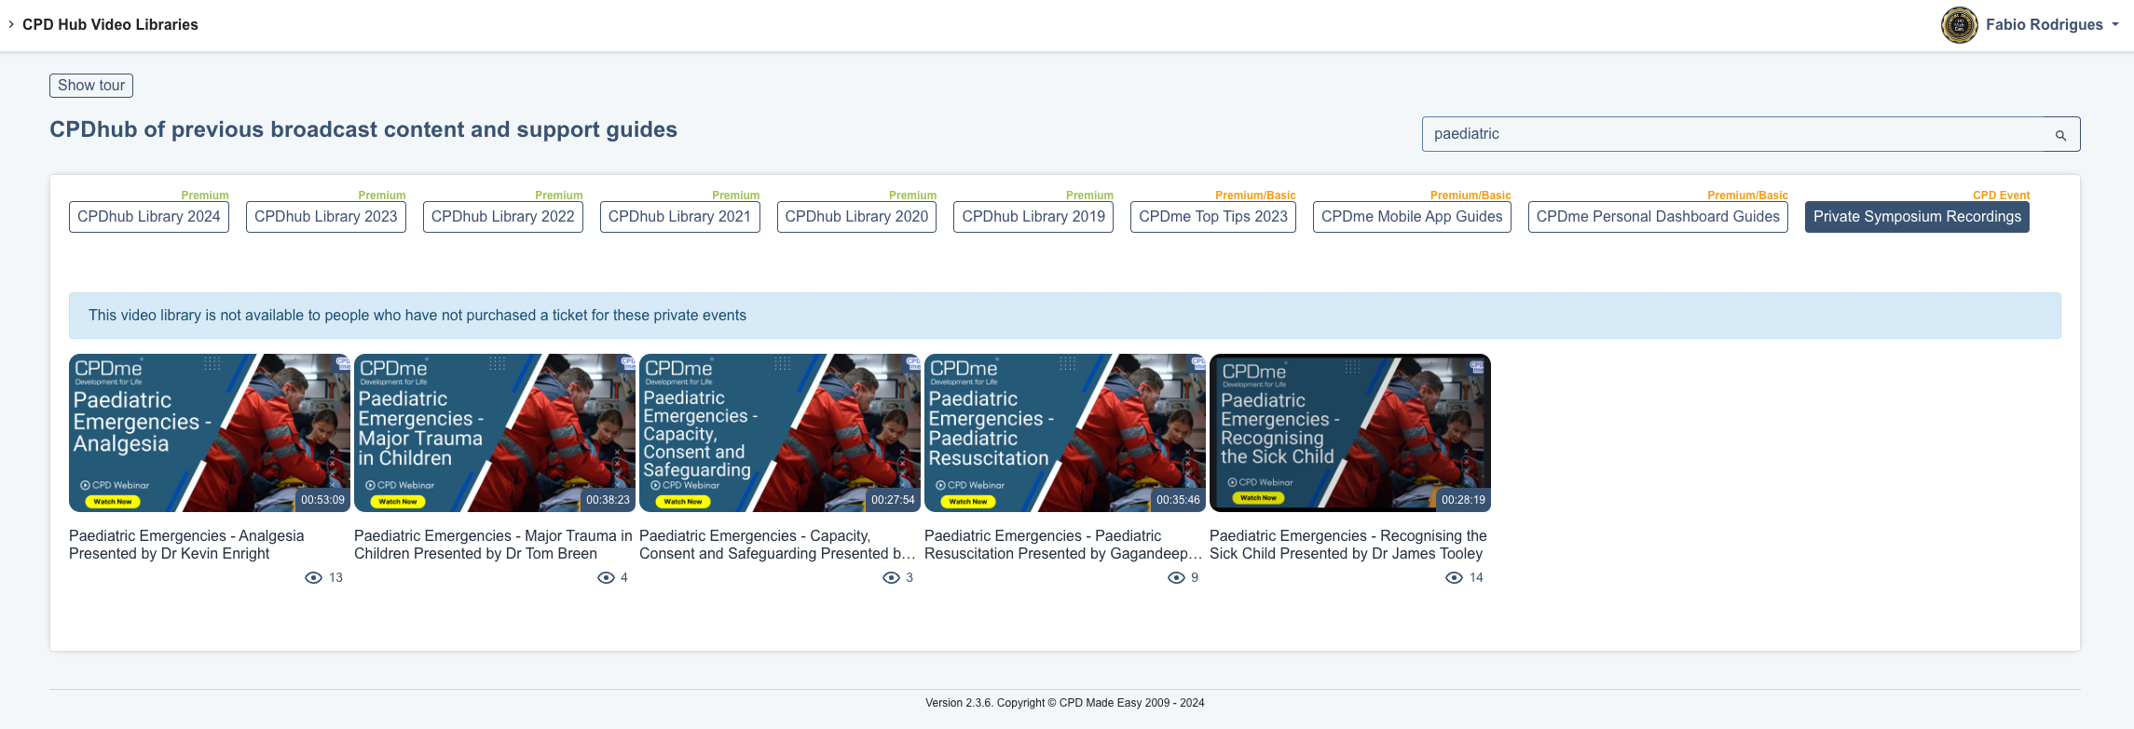
Task: Click the 00:53:09 duration badge
Action: pyautogui.click(x=322, y=500)
